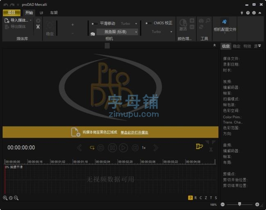Click 导出媒体 export media button

(15, 27)
